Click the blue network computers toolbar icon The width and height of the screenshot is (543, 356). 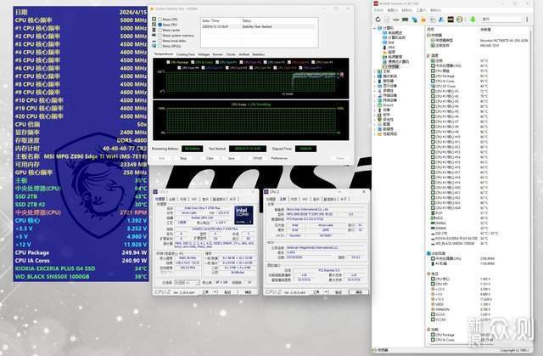point(414,20)
